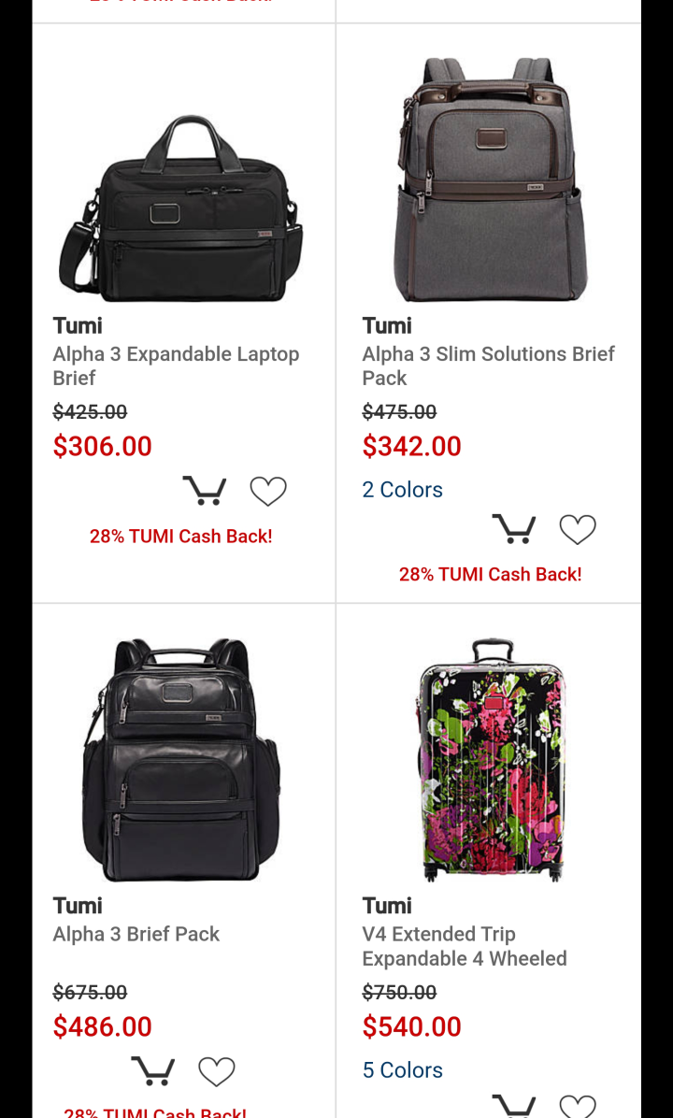This screenshot has width=673, height=1118.
Task: Open Alpha 3 Expandable Laptop Brief title
Action: (176, 365)
